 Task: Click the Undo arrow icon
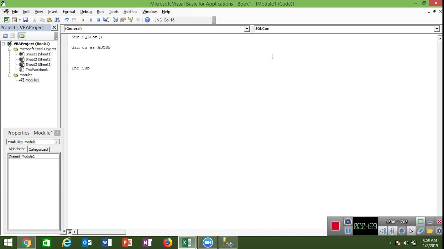[x=66, y=20]
